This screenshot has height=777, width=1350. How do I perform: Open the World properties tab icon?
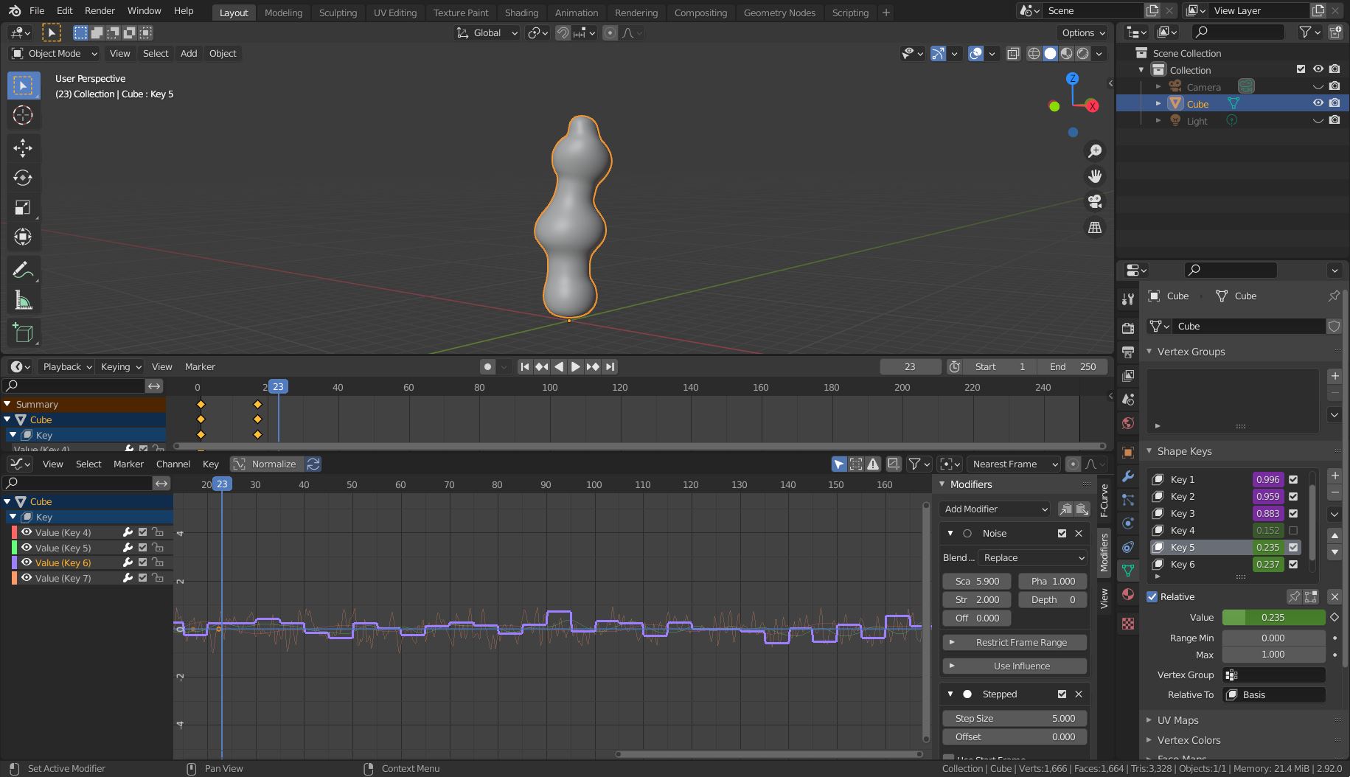(1127, 423)
